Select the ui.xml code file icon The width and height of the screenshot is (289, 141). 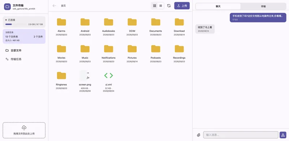[x=109, y=76]
